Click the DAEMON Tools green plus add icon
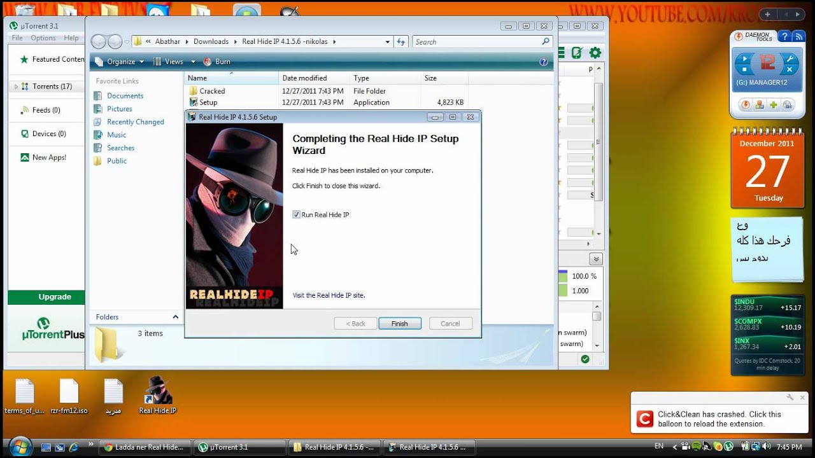This screenshot has width=815, height=458. coord(773,105)
